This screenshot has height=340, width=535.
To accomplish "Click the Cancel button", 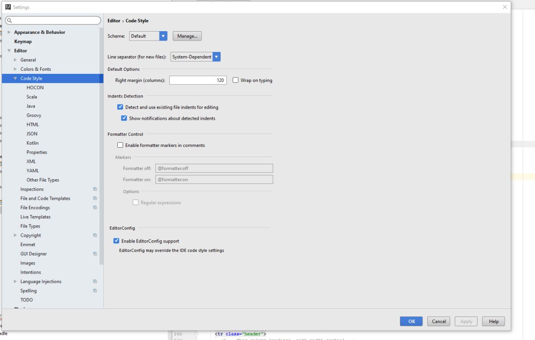I will point(439,321).
